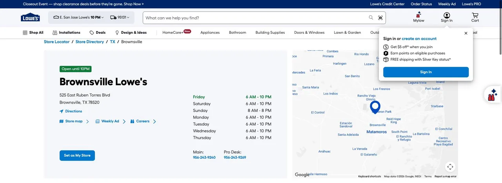Open the Lawn & Garden category
Image resolution: width=502 pixels, height=183 pixels.
(x=347, y=33)
